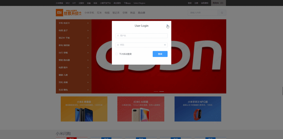The width and height of the screenshot is (283, 139).
Task: Click the 登录 link in top bar
Action: (190, 3)
